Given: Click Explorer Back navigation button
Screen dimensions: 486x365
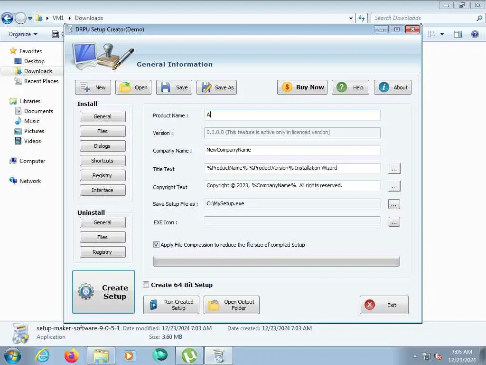Looking at the screenshot, I should coord(7,19).
